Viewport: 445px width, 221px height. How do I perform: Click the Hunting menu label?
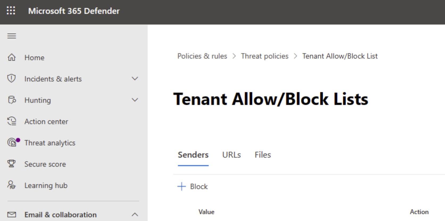[x=37, y=100]
